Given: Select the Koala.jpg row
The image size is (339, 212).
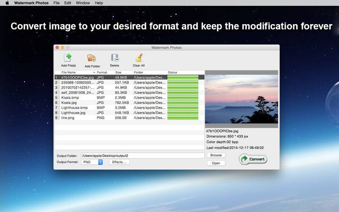Looking at the screenshot, I should pyautogui.click(x=129, y=103).
